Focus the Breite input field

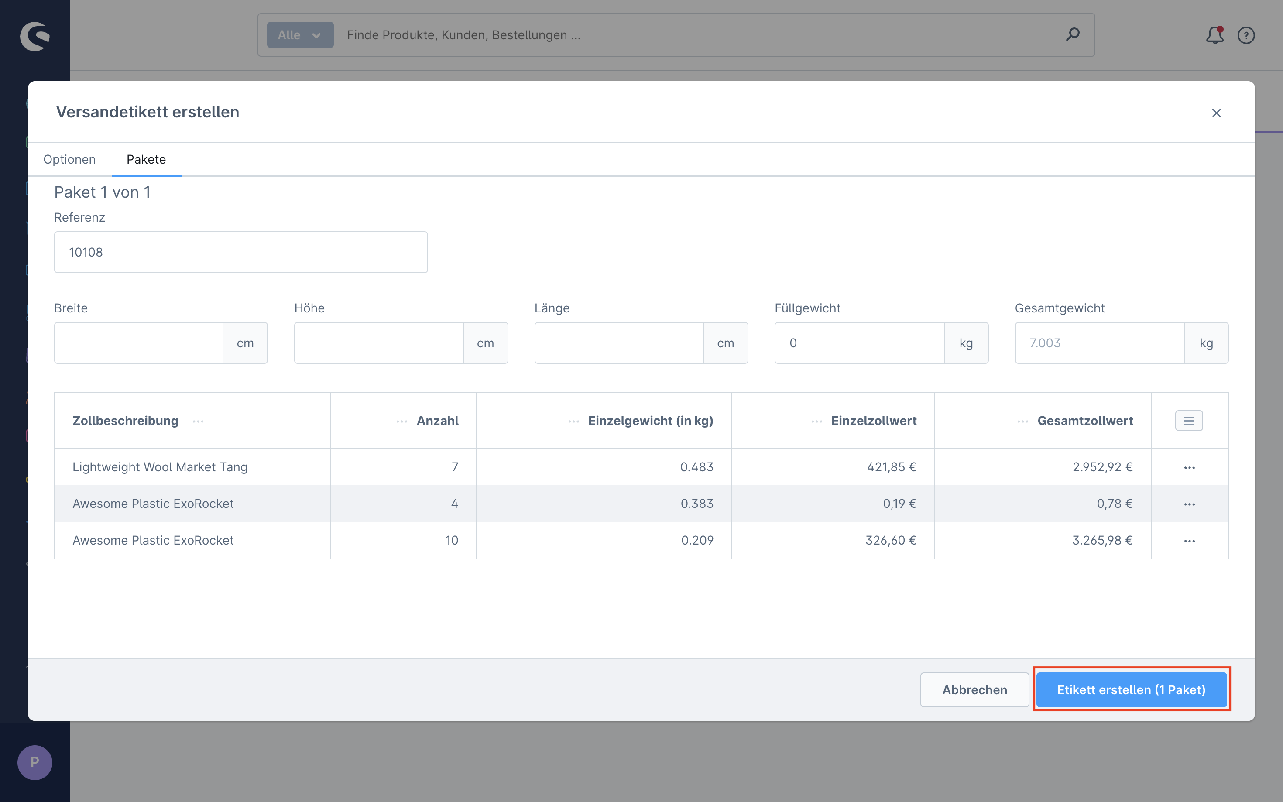click(x=139, y=343)
